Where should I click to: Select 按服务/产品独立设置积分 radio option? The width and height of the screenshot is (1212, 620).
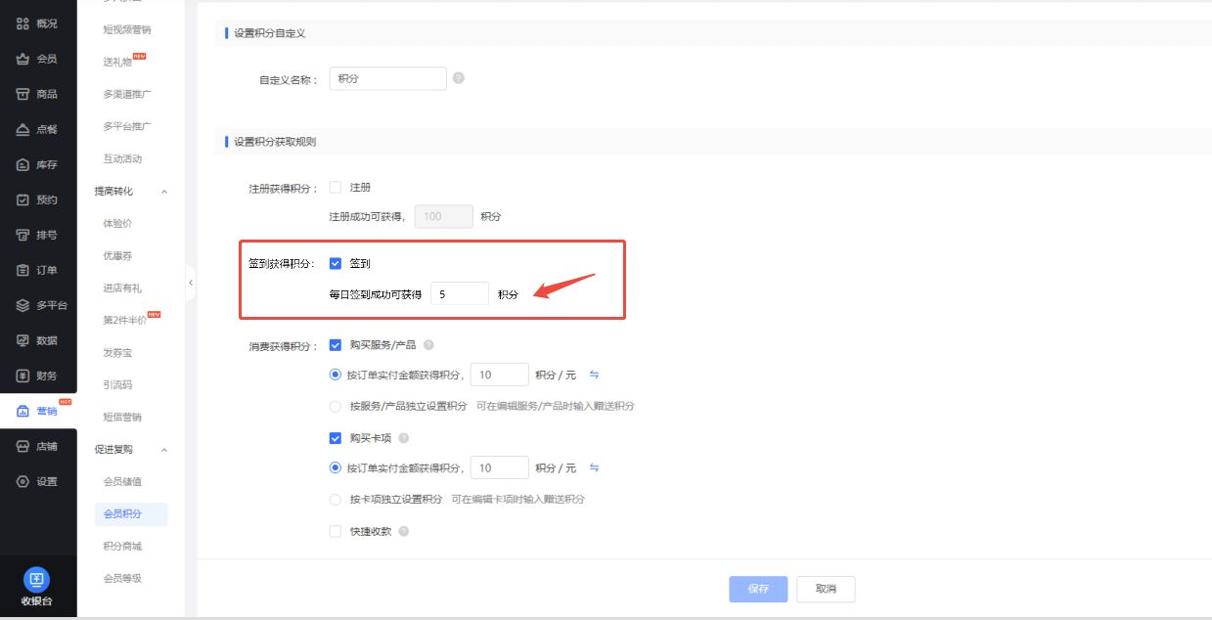pos(335,405)
